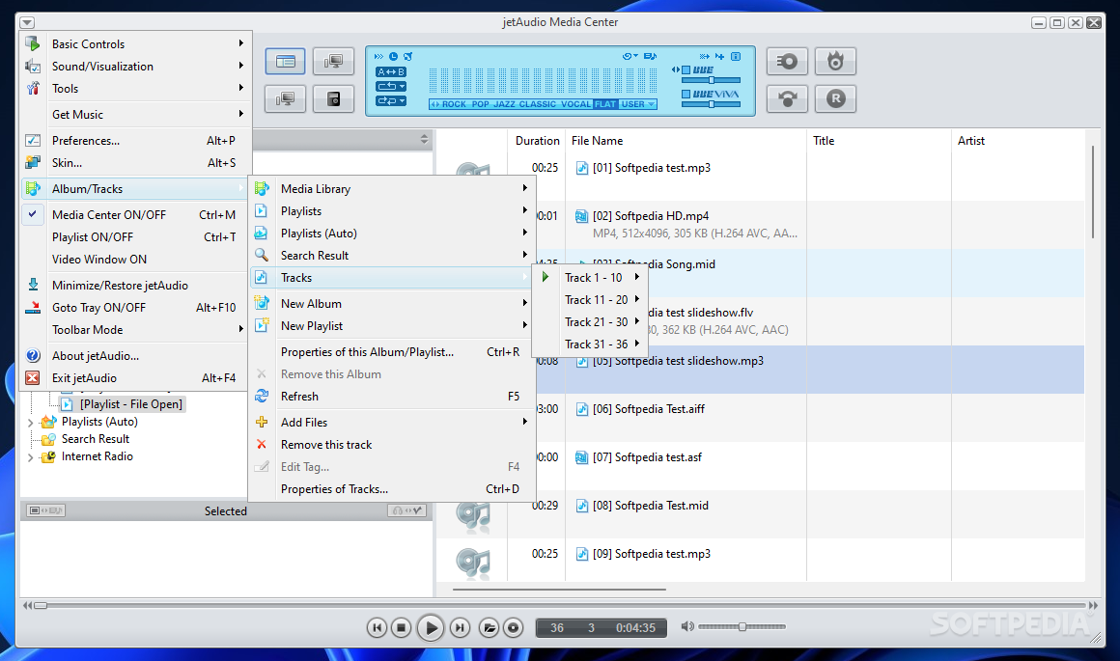Click the refresh icon in the submenu
1120x661 pixels.
263,397
